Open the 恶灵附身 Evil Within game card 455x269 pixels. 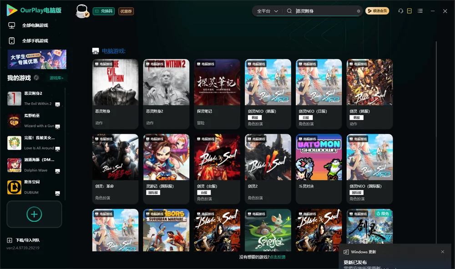tap(115, 94)
